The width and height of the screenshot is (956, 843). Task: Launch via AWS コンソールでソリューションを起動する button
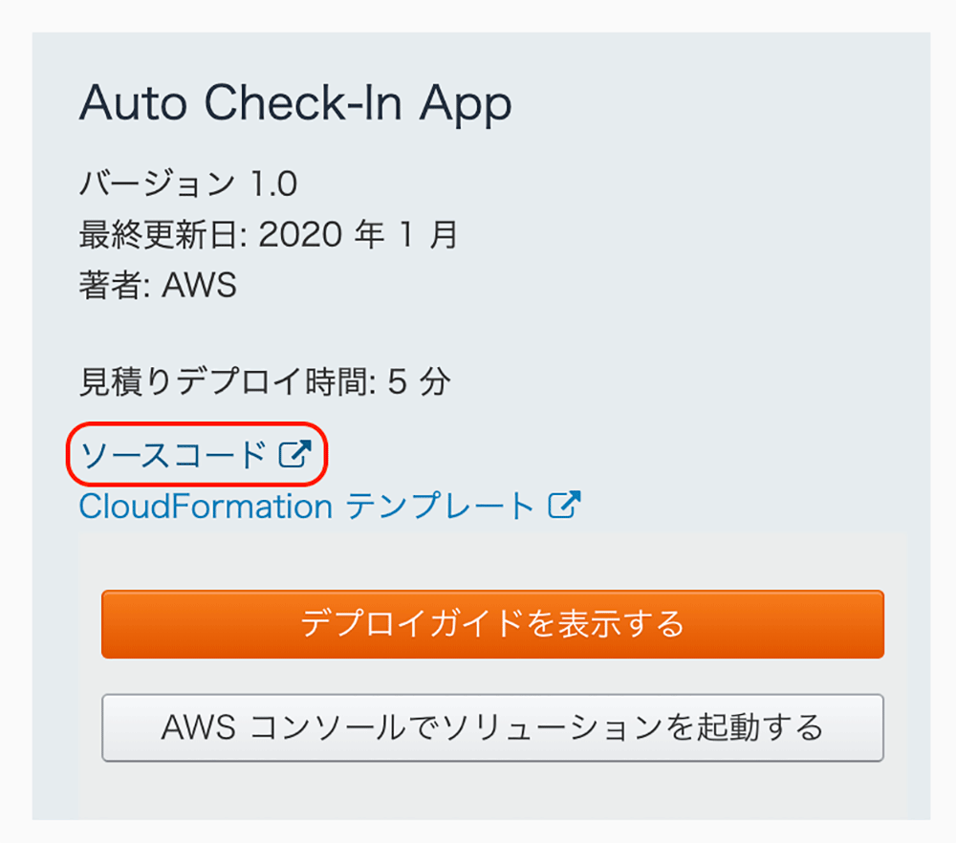coord(492,727)
